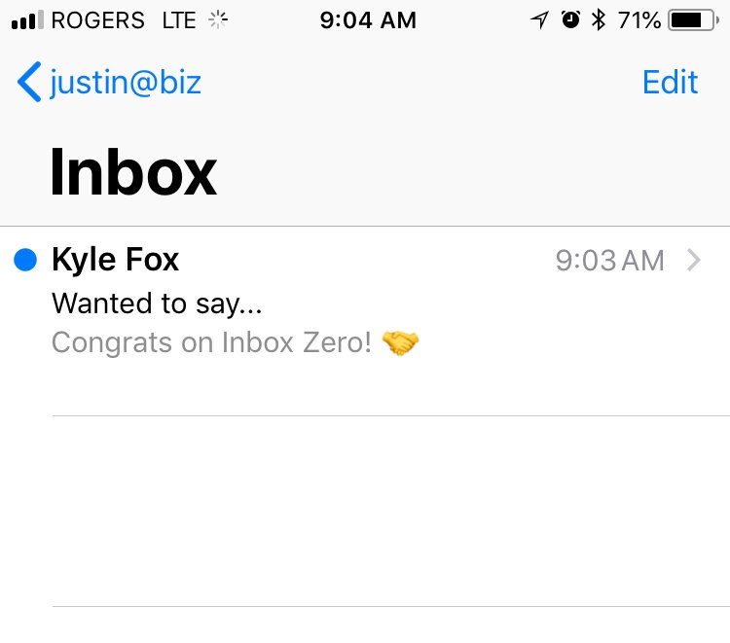
Task: Select the "Wanted to say..." subject line
Action: pos(157,304)
